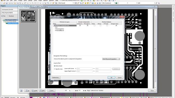This screenshot has width=175, height=98.
Task: Click the current layer purple color swatch
Action: tap(31, 97)
